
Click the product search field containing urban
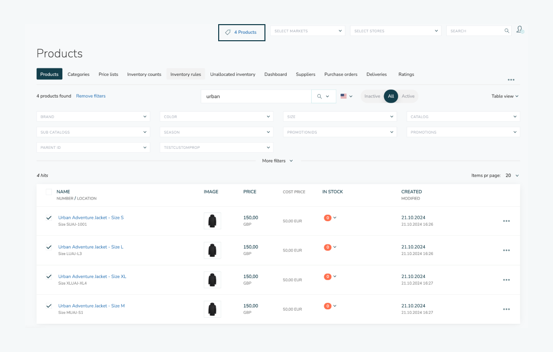[x=255, y=97]
